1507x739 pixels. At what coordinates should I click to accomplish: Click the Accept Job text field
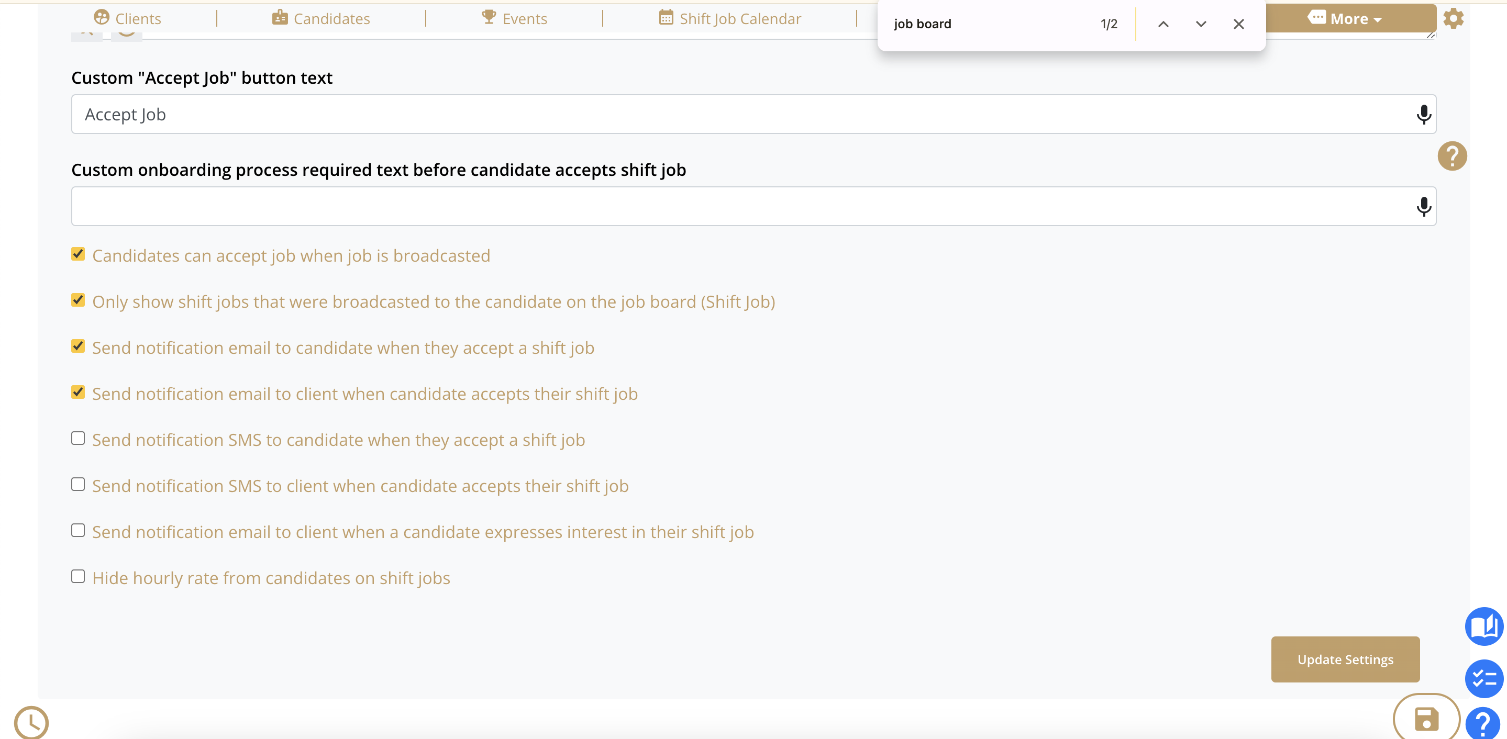click(x=753, y=114)
